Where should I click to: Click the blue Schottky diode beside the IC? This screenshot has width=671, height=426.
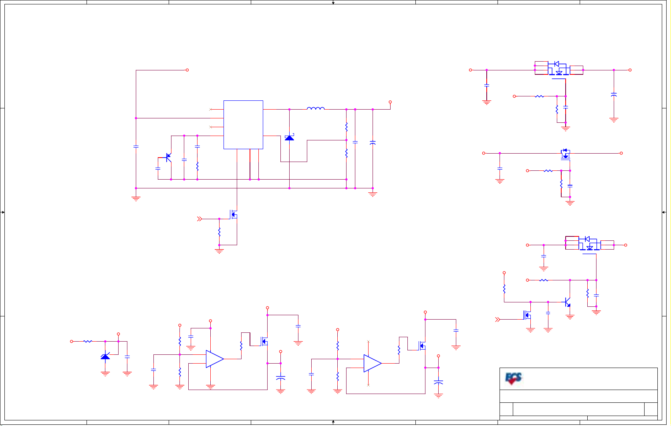click(x=289, y=137)
